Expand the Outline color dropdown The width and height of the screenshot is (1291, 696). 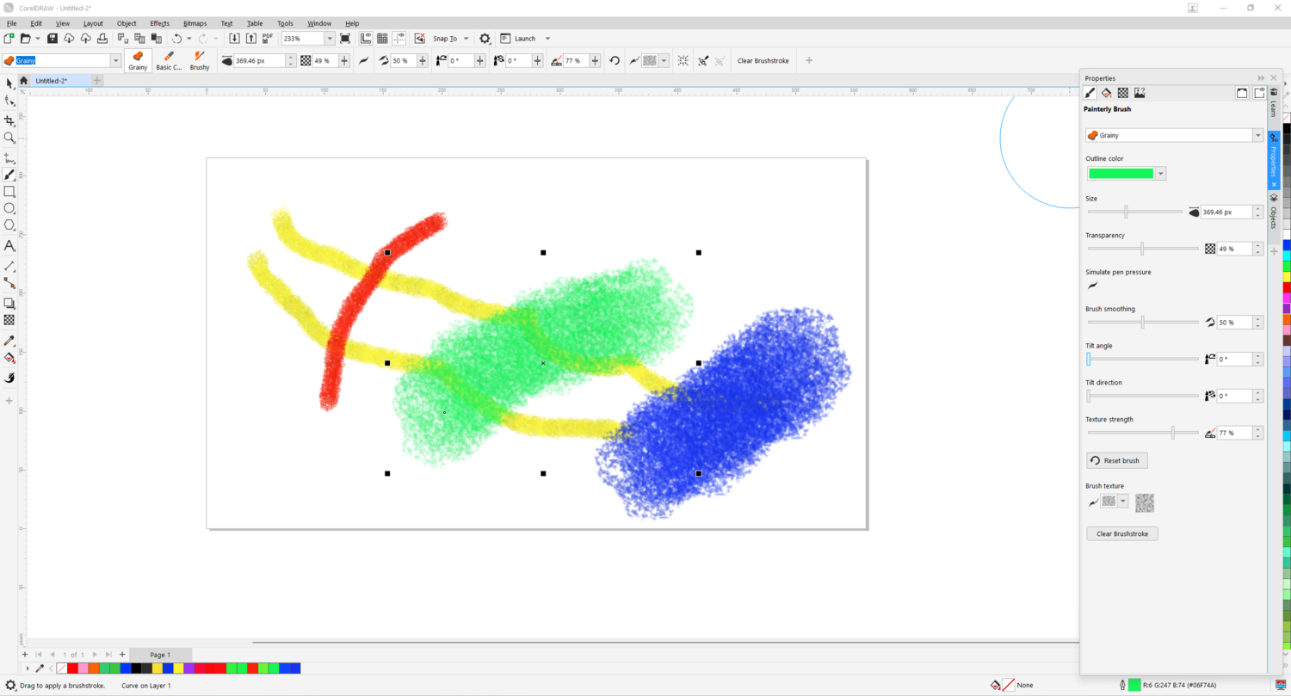[1160, 174]
